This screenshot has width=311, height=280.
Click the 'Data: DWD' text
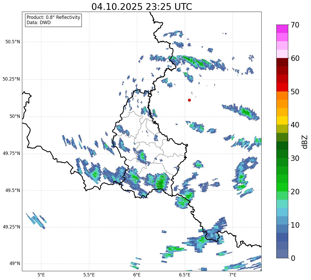(x=39, y=23)
